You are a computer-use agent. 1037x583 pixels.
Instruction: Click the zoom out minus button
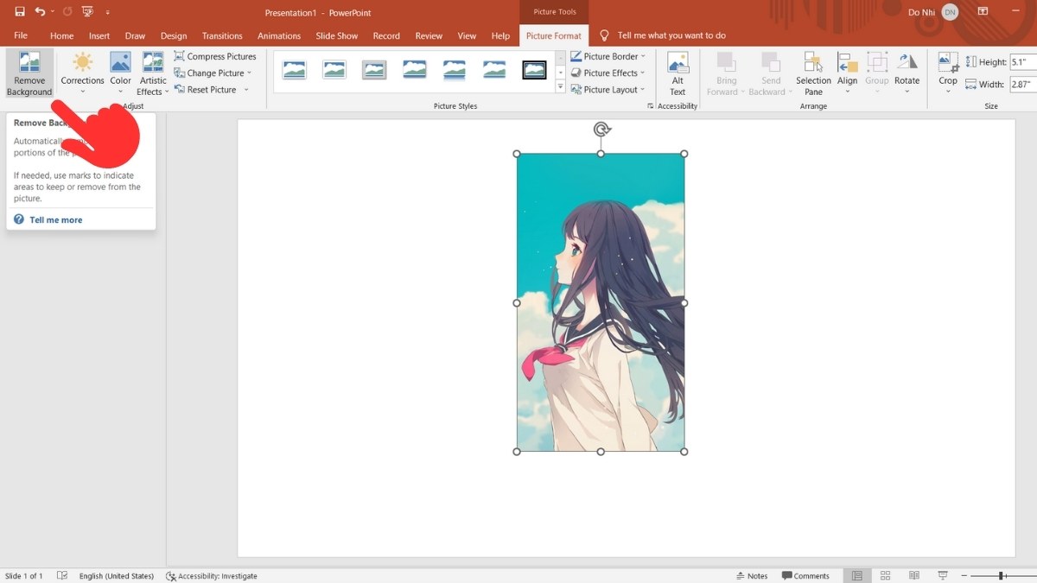(x=963, y=576)
